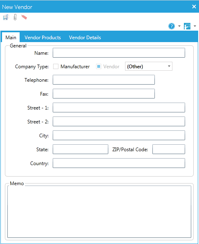Open the (Other) company type dropdown
The height and width of the screenshot is (244, 199).
coord(149,66)
